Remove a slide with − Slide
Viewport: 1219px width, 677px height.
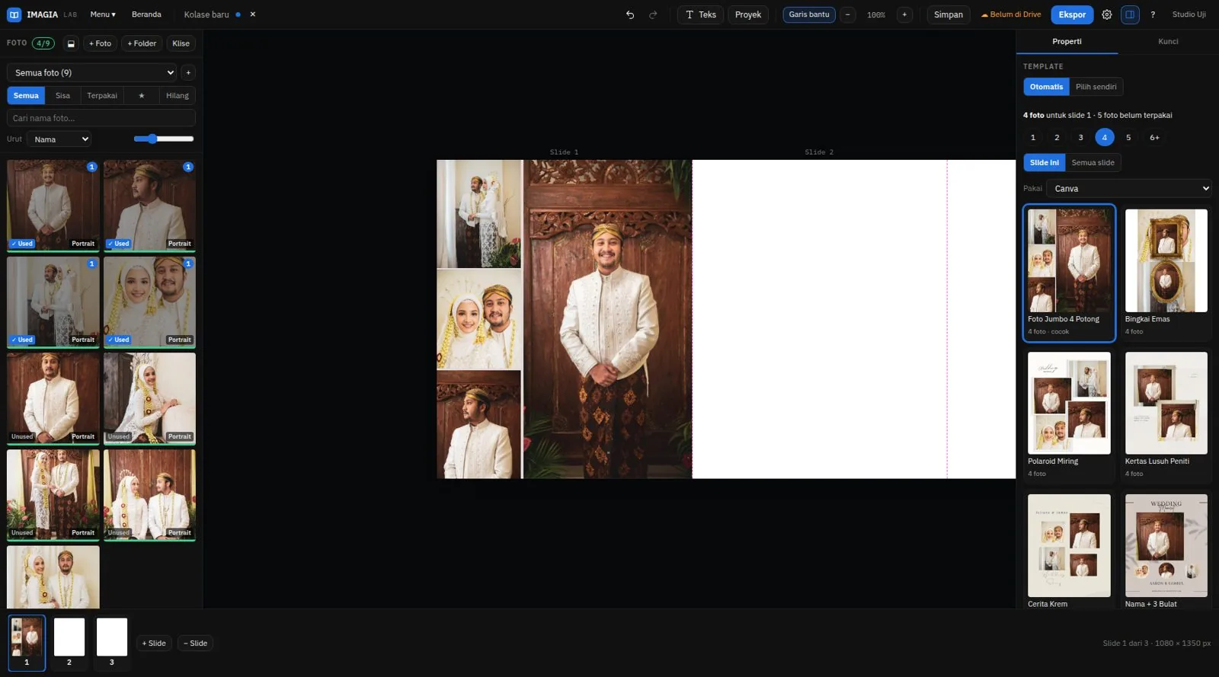pos(195,643)
